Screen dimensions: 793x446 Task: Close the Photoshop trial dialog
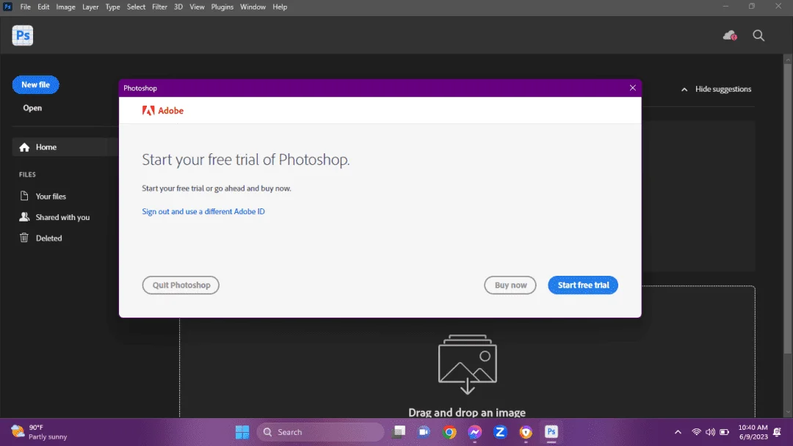pyautogui.click(x=633, y=88)
